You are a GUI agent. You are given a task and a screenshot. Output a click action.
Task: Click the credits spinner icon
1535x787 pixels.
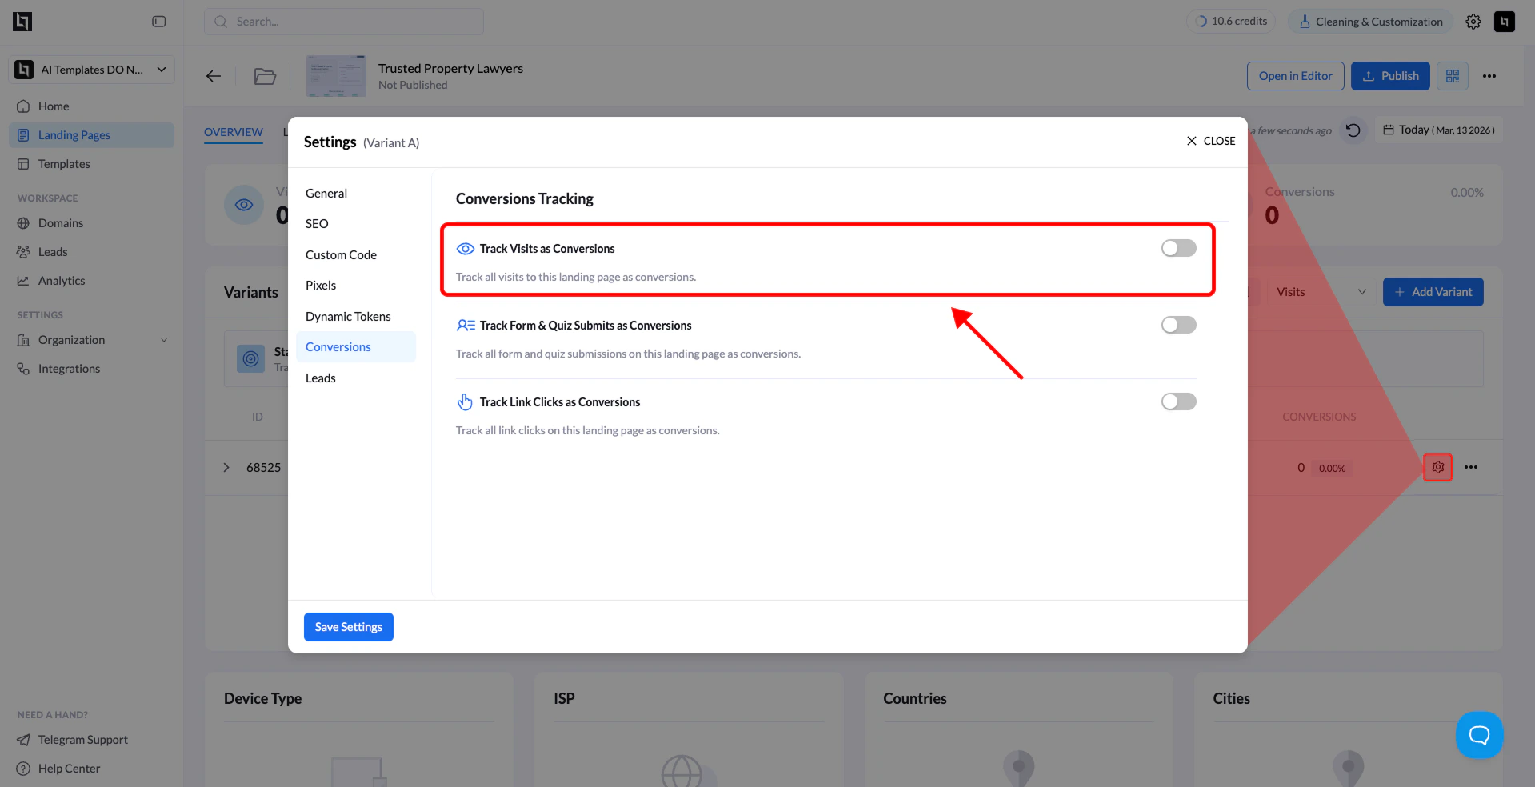[1201, 22]
